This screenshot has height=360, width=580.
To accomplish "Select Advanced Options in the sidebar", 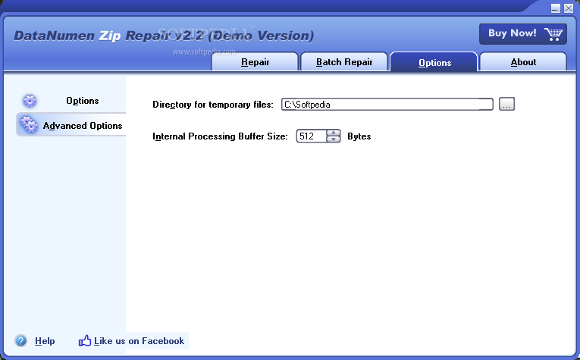I will tap(71, 125).
